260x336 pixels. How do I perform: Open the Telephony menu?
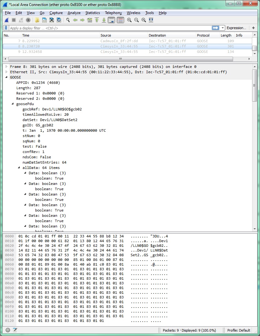tap(113, 13)
